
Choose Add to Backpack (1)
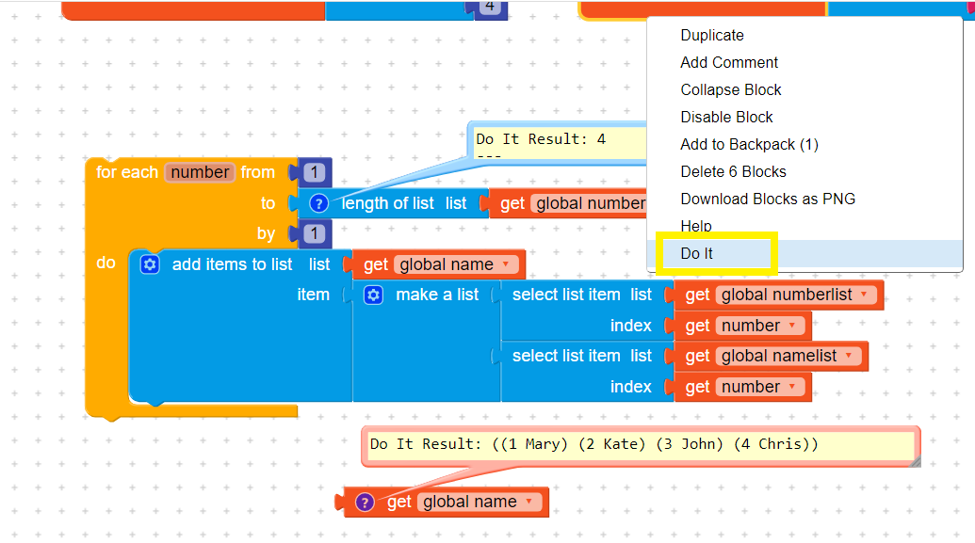click(804, 145)
